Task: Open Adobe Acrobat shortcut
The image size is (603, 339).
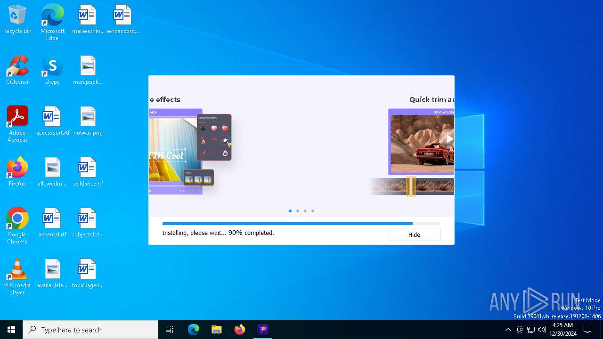Action: point(17,124)
